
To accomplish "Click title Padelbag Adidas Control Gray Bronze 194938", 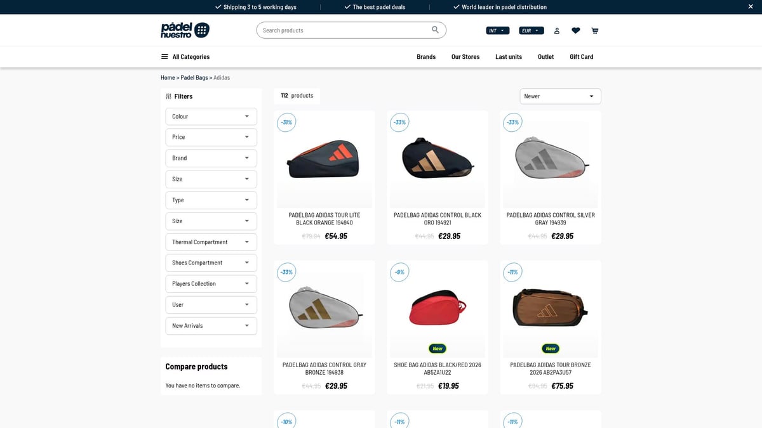I will (324, 368).
